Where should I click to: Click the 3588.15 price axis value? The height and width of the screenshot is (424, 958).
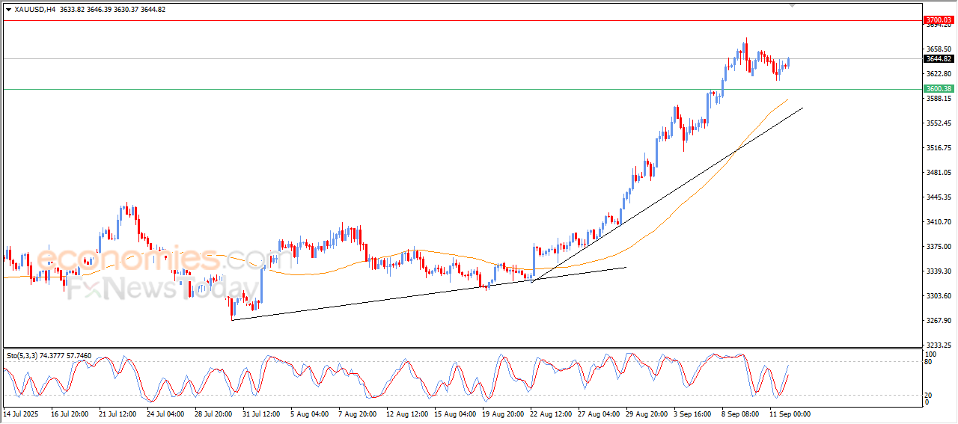point(938,99)
